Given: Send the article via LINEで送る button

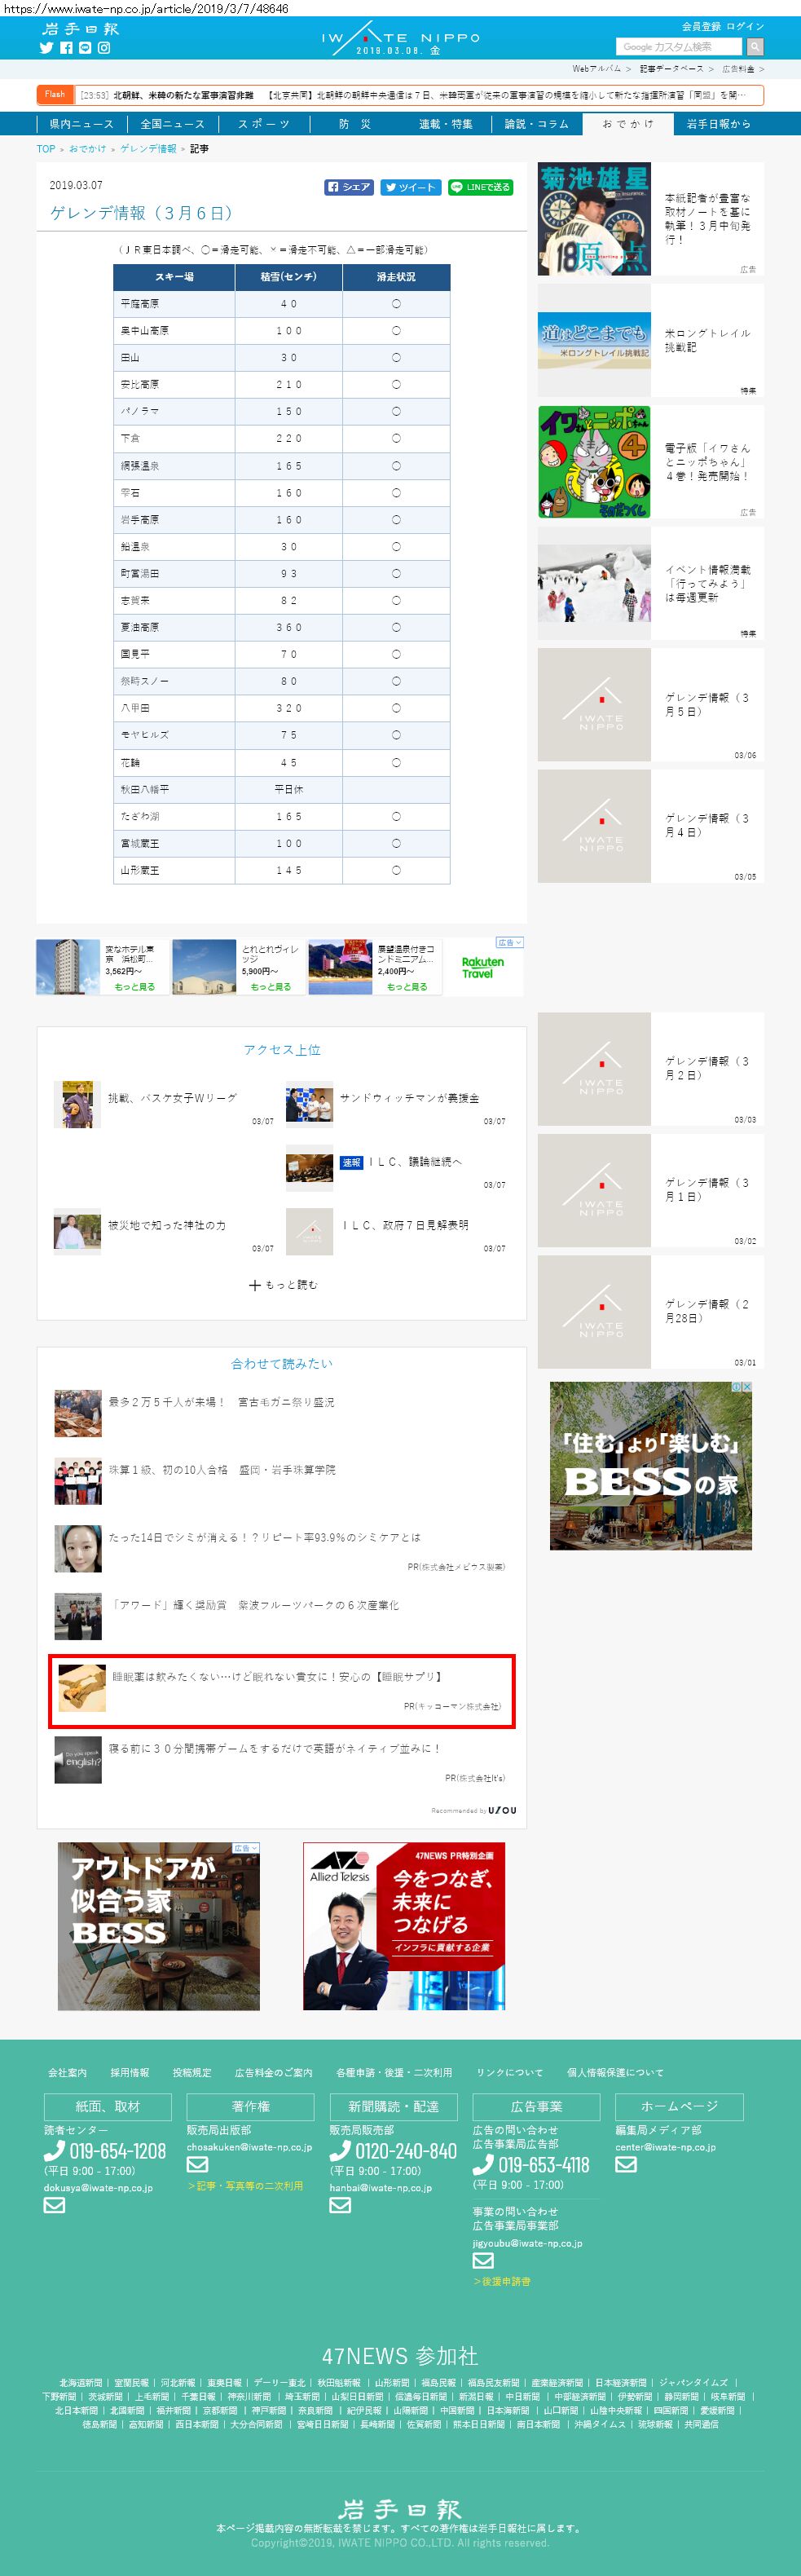Looking at the screenshot, I should pos(480,187).
